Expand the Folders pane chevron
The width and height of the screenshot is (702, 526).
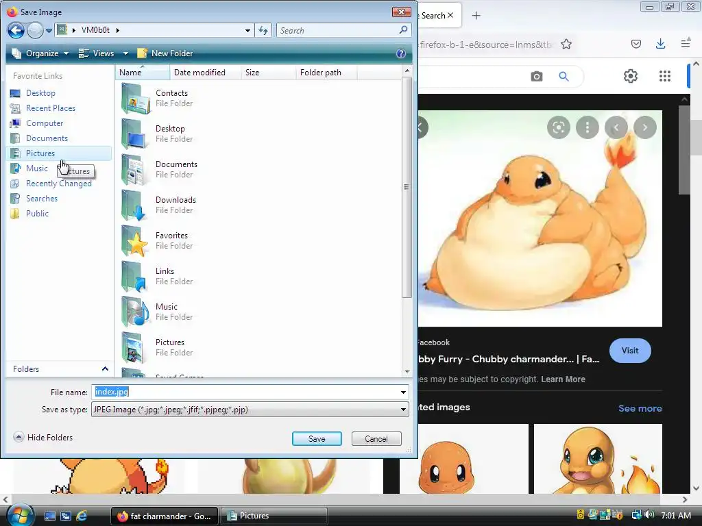pos(105,369)
